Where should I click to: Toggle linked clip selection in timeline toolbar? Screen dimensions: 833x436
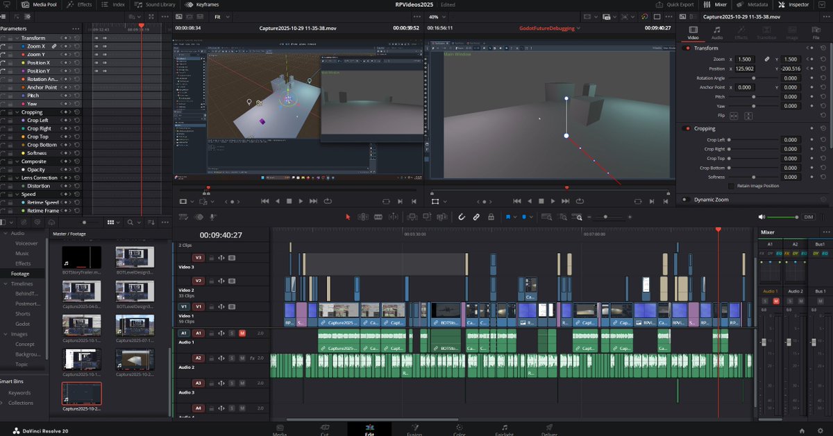476,216
